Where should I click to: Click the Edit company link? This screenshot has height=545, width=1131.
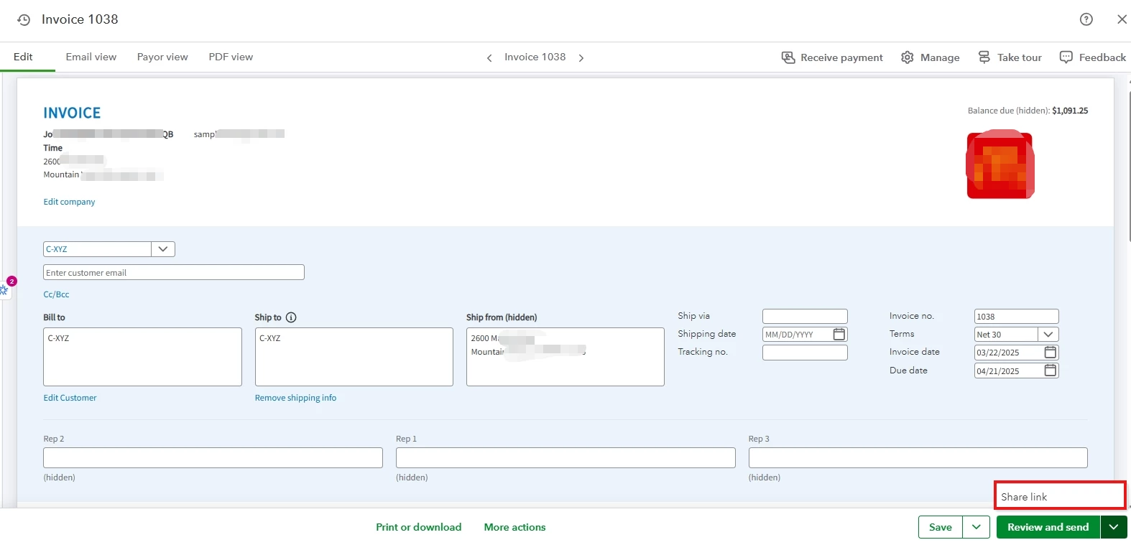(69, 202)
